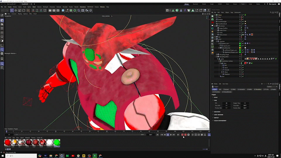Toggle enable checkmark on FFD deformer
The image size is (281, 158).
pyautogui.click(x=243, y=65)
